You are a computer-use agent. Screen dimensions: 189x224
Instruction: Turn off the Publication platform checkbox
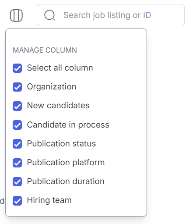click(17, 163)
